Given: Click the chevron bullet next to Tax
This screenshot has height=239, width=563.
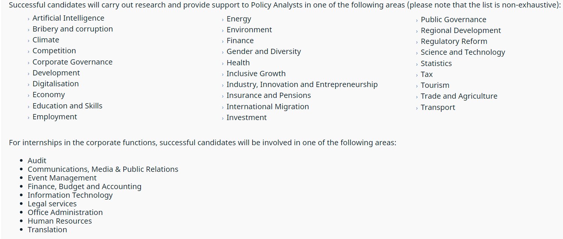Looking at the screenshot, I should click(417, 75).
